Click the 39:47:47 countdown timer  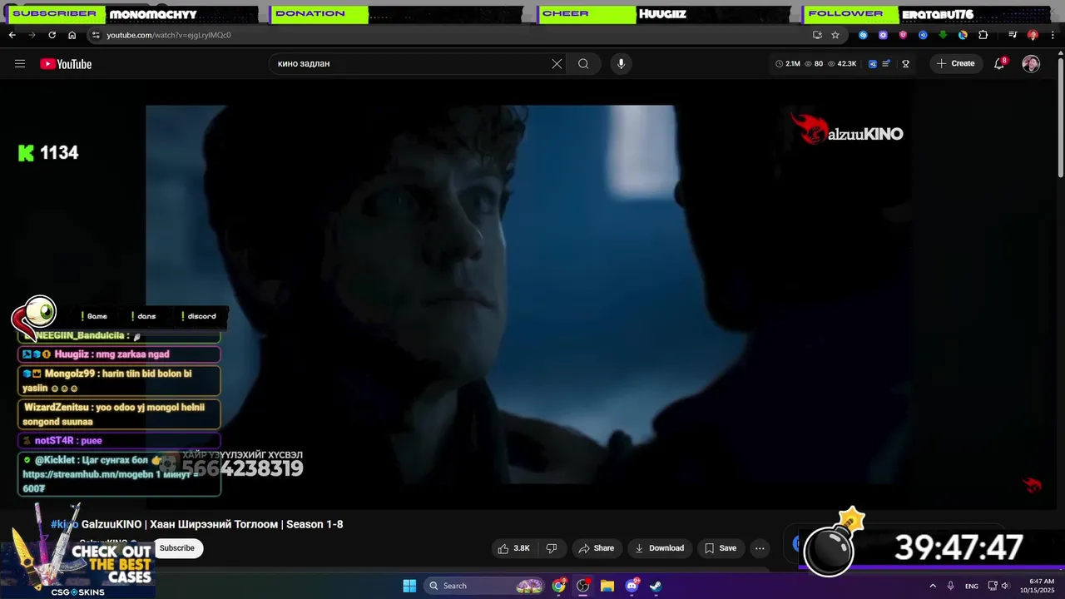pos(958,548)
